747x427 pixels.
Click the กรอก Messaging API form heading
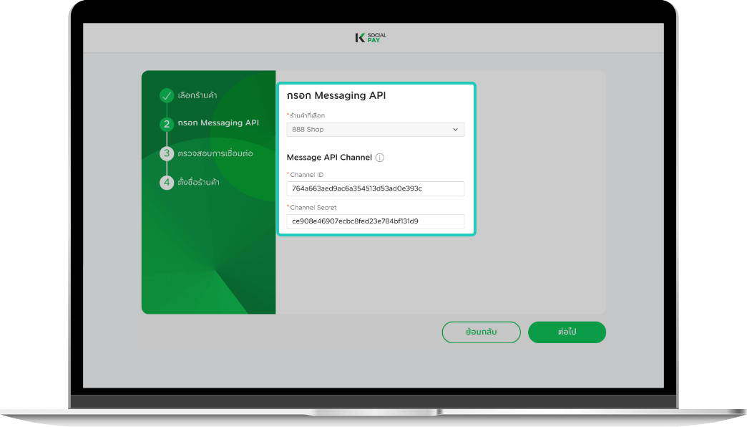(x=336, y=95)
